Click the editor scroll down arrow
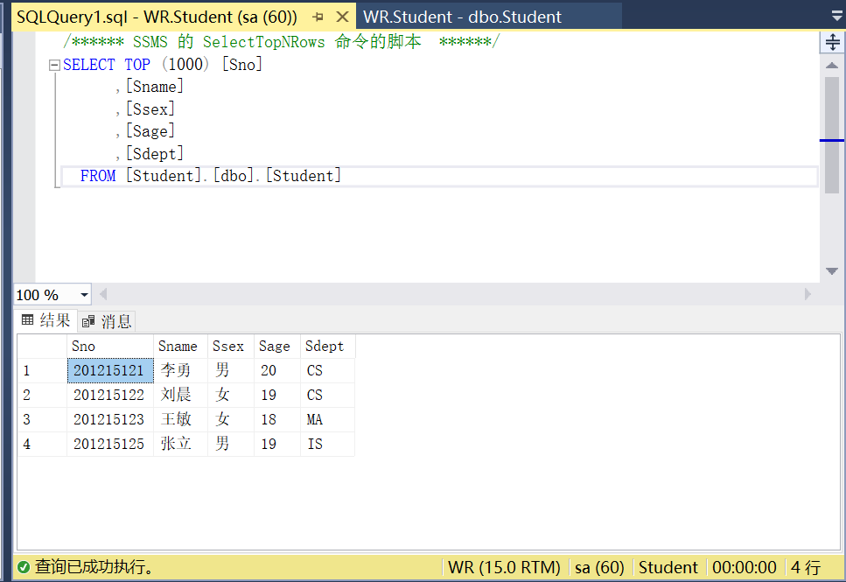This screenshot has height=582, width=846. [x=832, y=271]
